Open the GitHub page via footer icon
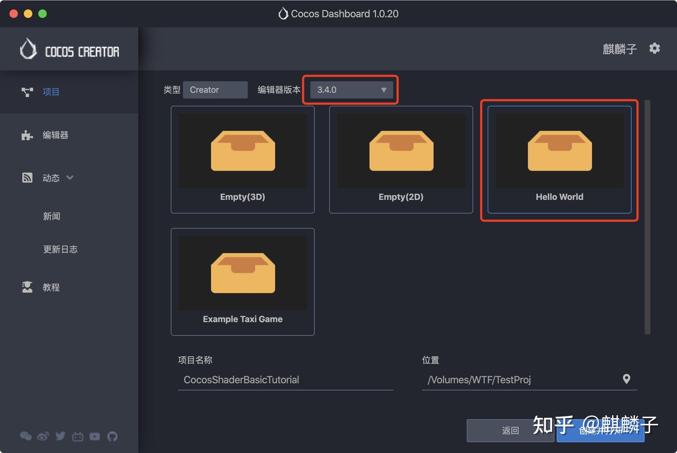 [112, 436]
